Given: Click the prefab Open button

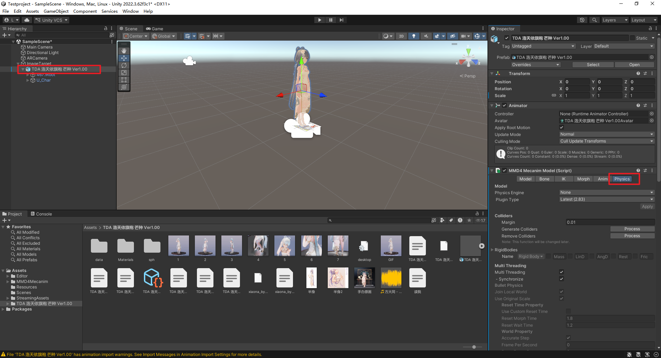Looking at the screenshot, I should click(x=634, y=65).
